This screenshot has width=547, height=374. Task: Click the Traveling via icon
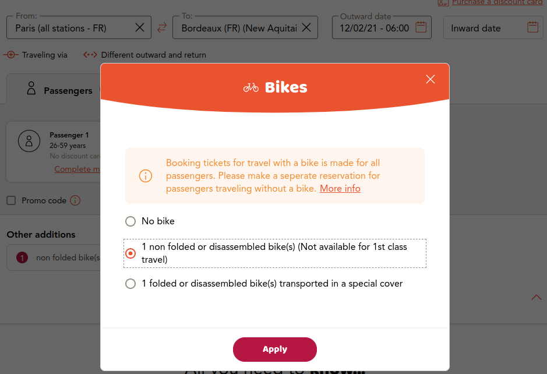11,55
